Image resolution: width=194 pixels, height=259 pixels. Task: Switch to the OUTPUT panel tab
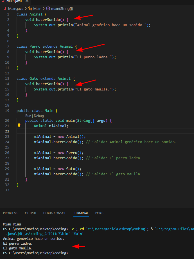tap(31, 213)
